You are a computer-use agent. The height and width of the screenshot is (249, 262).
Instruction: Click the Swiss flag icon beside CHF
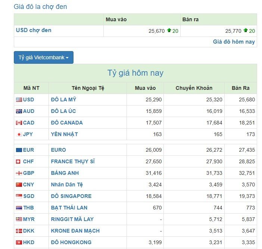click(18, 161)
